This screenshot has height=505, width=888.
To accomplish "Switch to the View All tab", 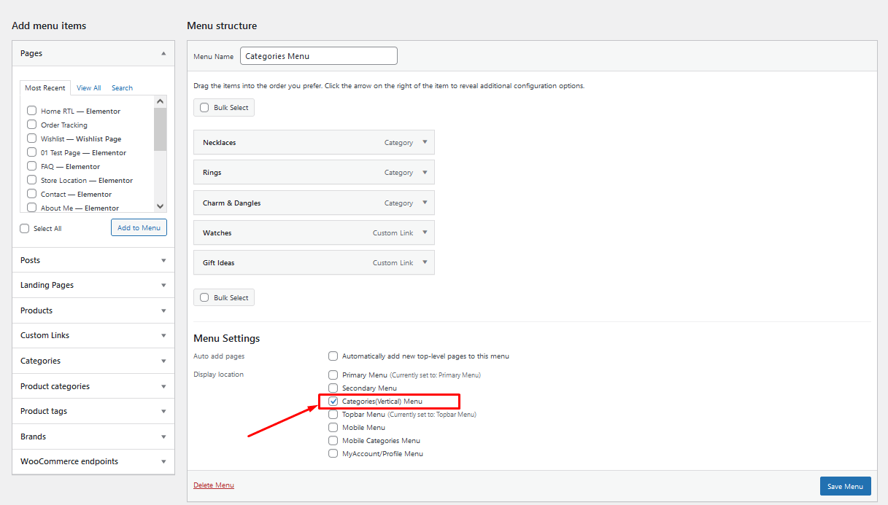I will click(88, 88).
